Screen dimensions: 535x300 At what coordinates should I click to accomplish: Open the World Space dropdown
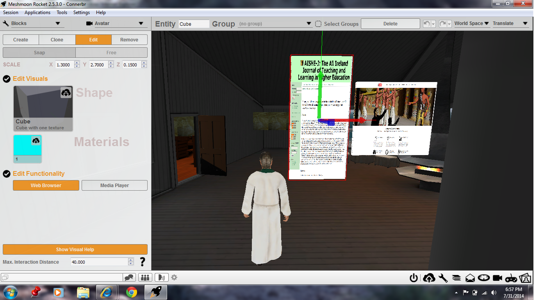point(472,23)
